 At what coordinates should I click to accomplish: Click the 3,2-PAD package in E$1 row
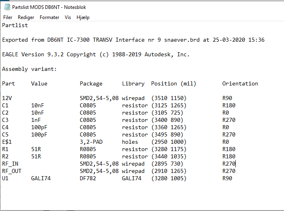point(91,142)
